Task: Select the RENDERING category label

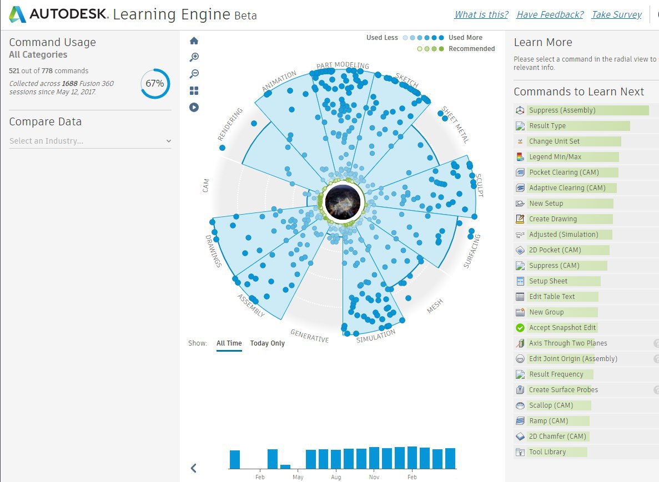Action: (230, 124)
